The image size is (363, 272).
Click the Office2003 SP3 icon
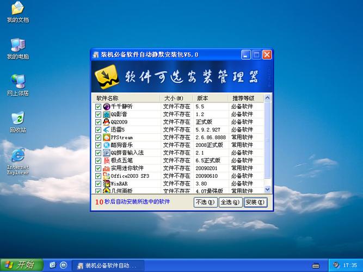(107, 176)
